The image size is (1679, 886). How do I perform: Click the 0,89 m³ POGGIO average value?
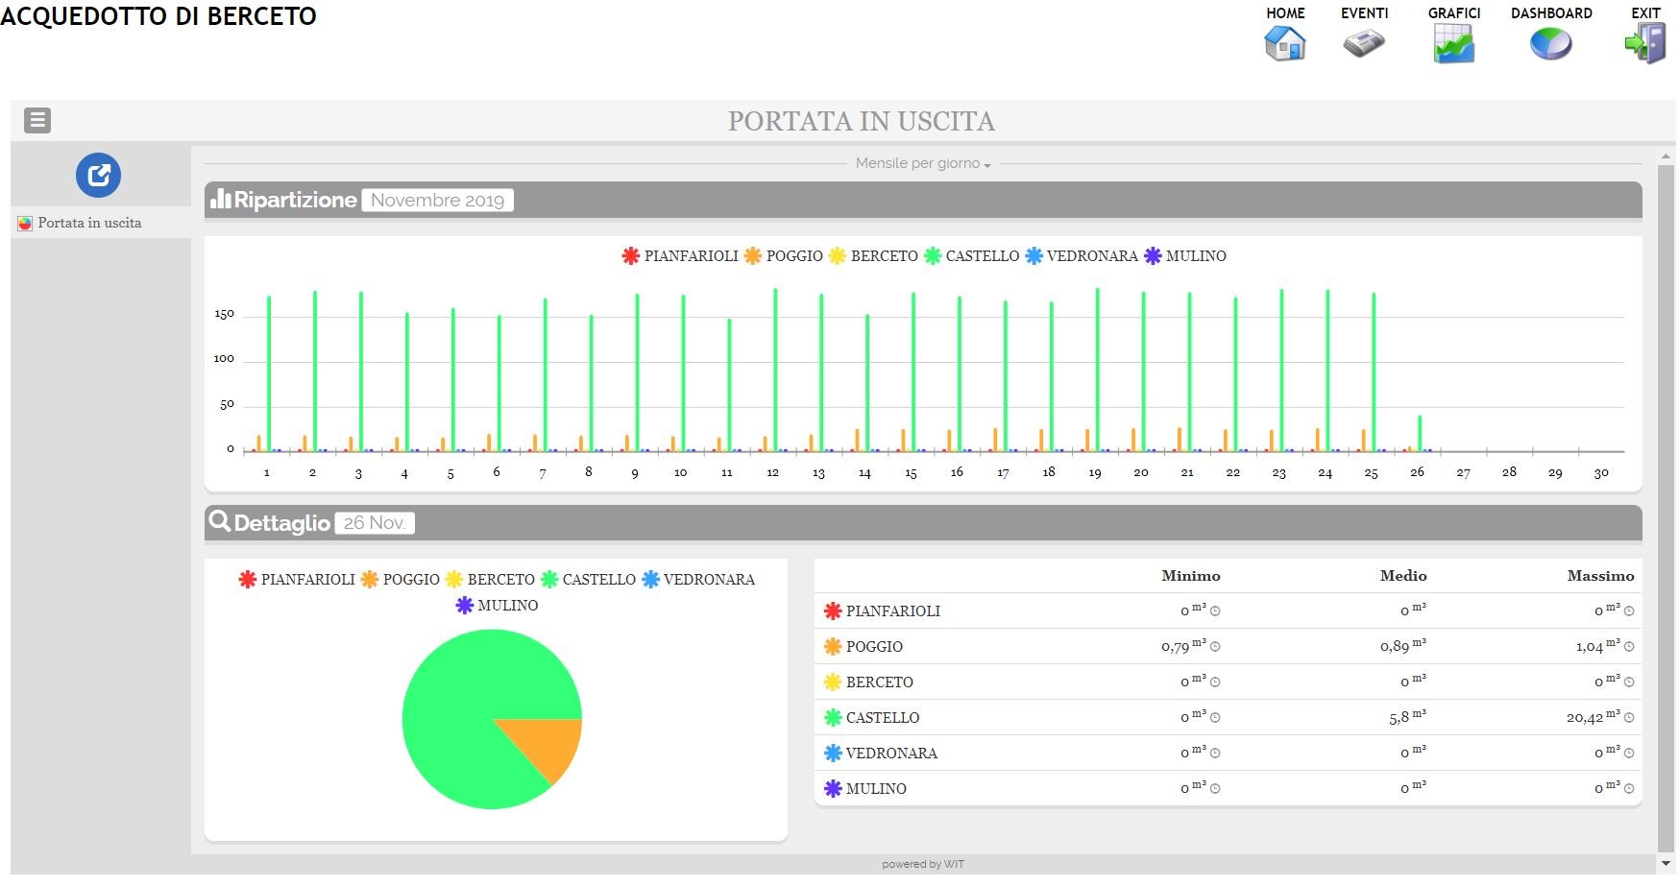[x=1403, y=646]
